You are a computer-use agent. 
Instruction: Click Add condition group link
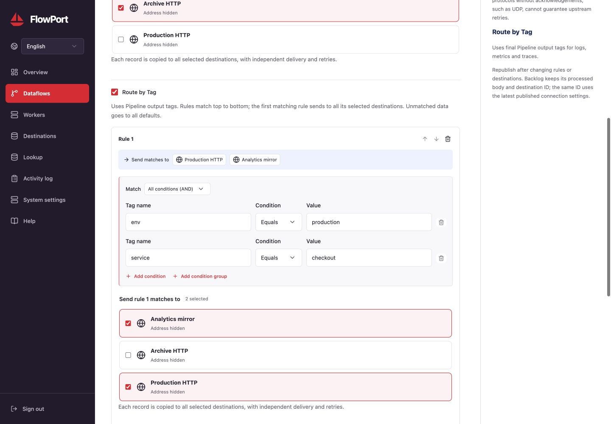200,276
